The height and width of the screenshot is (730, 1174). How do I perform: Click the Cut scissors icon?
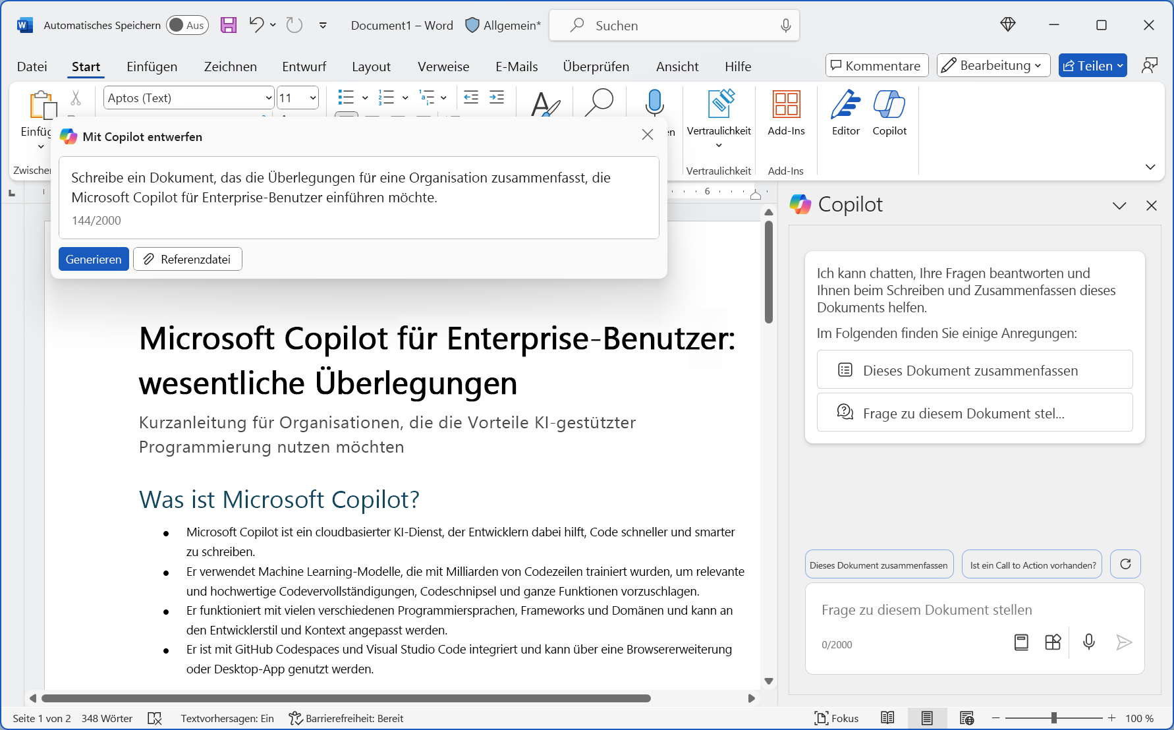[76, 98]
